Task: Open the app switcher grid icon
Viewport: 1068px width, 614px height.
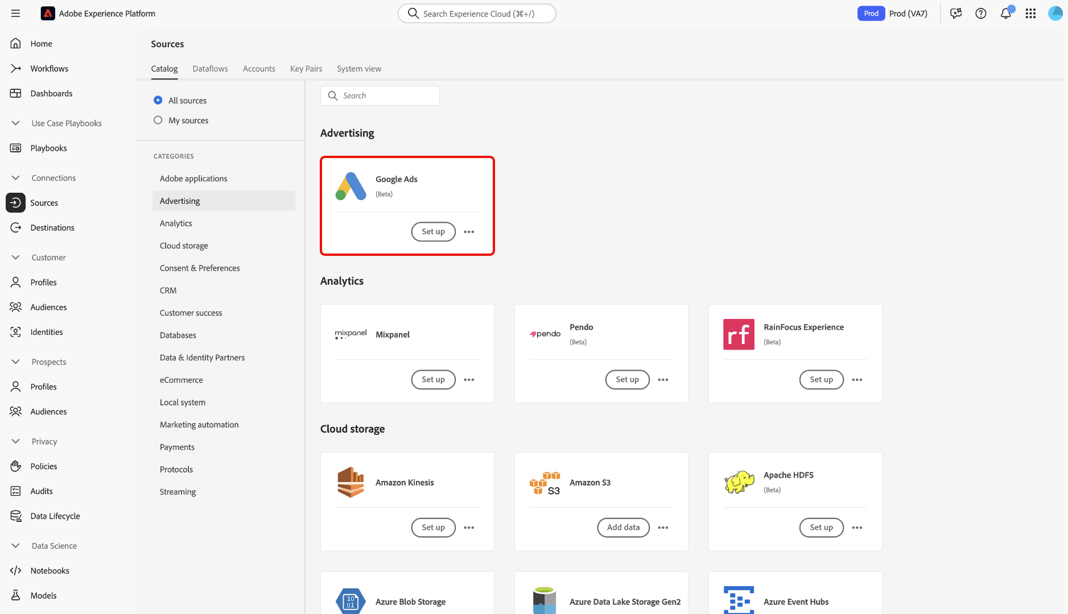Action: (1030, 14)
